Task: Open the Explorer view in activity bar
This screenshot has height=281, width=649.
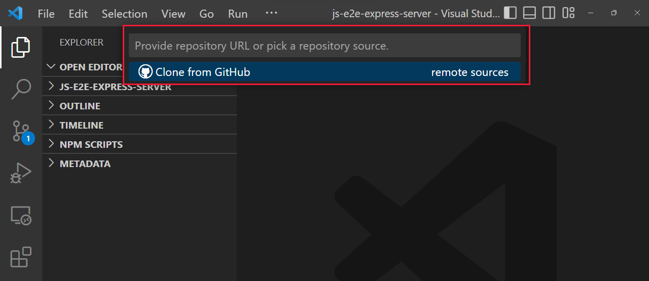Action: 21,47
